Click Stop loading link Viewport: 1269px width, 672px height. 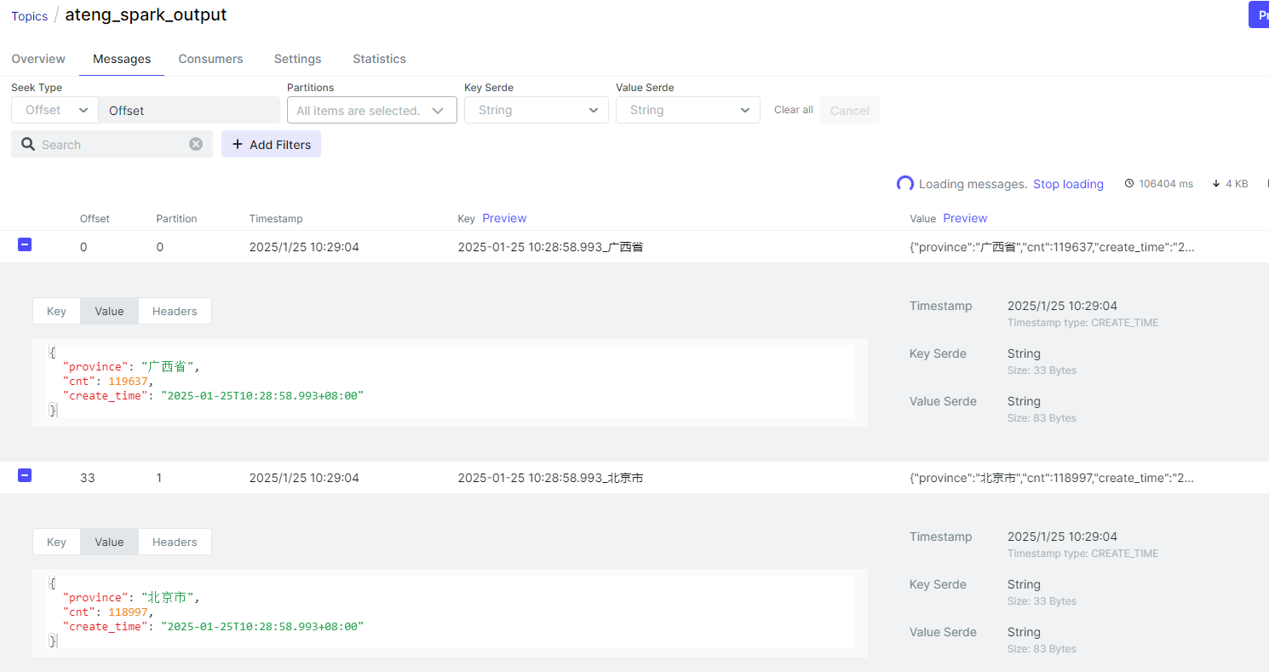coord(1068,184)
